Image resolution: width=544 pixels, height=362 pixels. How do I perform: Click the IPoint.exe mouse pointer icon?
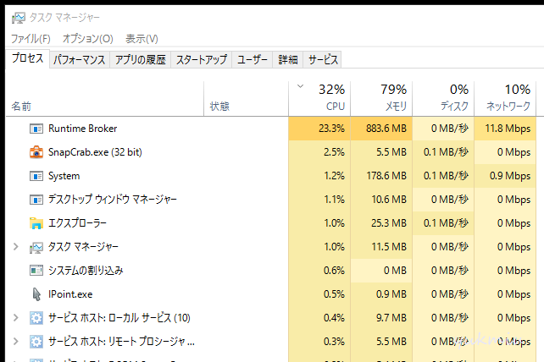click(x=36, y=294)
